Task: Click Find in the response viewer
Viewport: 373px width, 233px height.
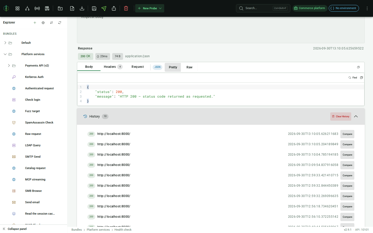Action: 353,78
